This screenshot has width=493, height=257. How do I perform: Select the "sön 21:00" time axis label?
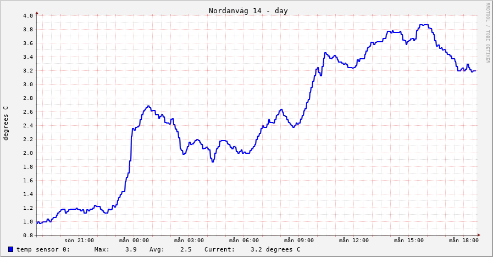79,240
